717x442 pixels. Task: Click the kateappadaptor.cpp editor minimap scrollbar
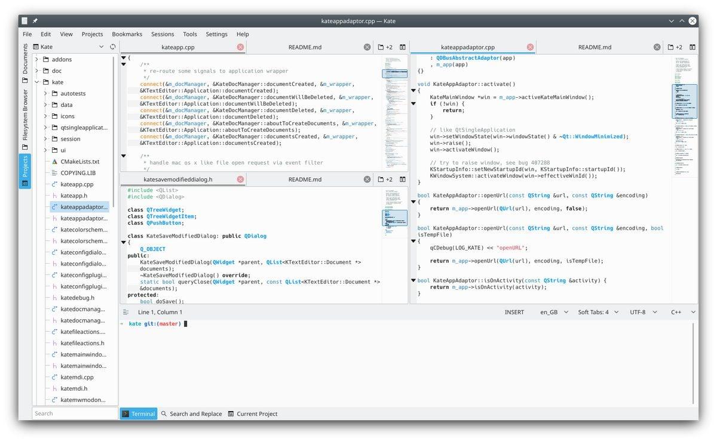tap(684, 179)
